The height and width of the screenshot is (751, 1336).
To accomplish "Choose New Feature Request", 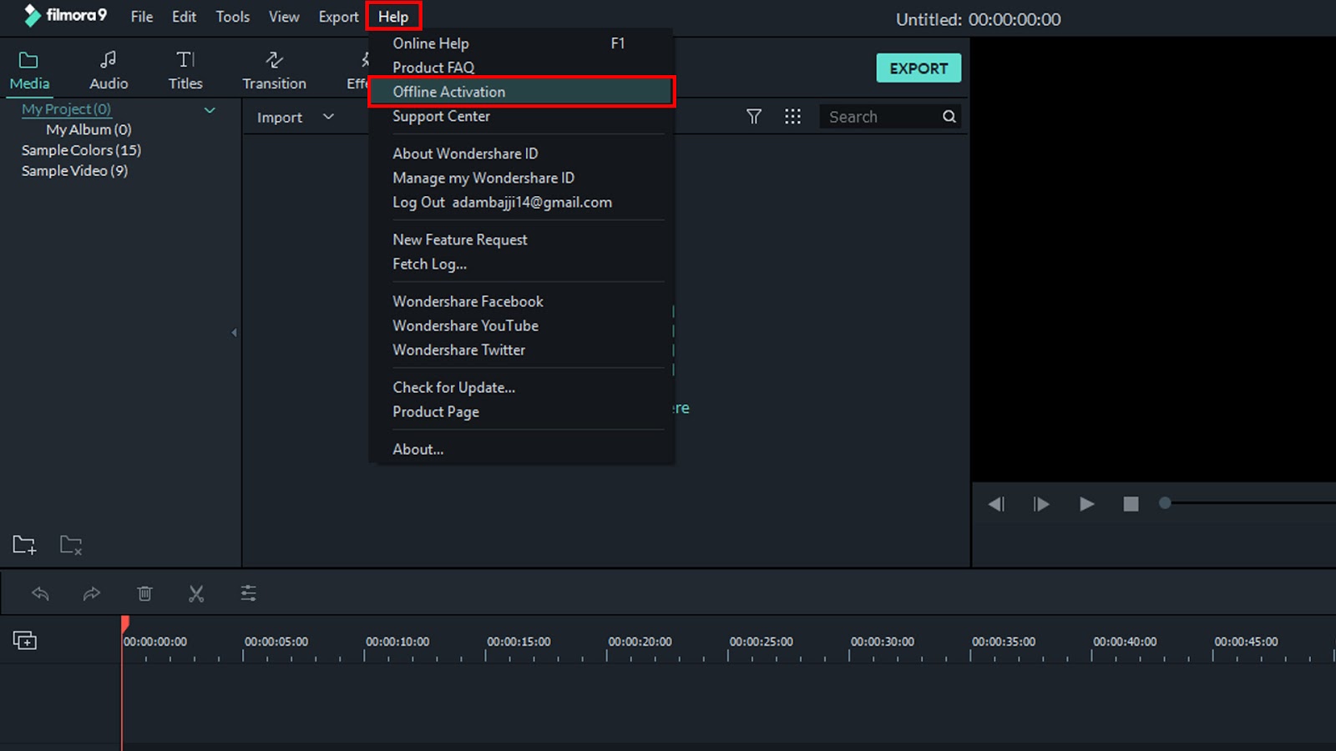I will pos(521,239).
